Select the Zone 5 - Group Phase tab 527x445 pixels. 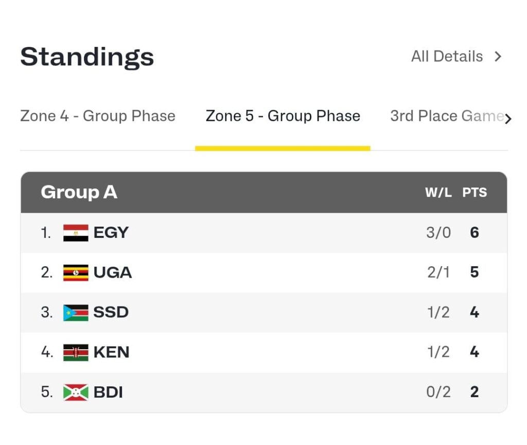tap(283, 116)
